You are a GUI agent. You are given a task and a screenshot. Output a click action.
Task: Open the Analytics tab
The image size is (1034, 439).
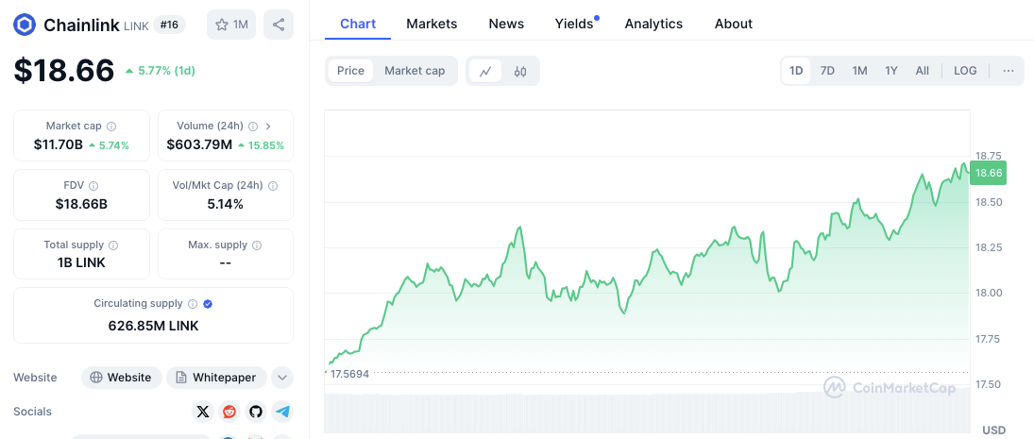[653, 24]
